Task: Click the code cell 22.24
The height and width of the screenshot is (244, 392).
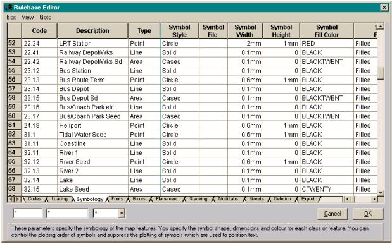Action: pos(39,44)
